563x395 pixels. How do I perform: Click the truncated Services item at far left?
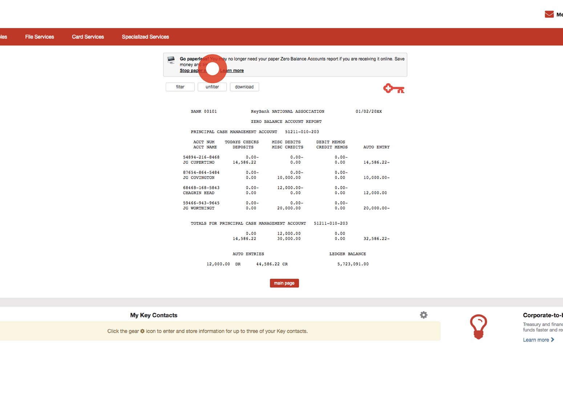3,36
